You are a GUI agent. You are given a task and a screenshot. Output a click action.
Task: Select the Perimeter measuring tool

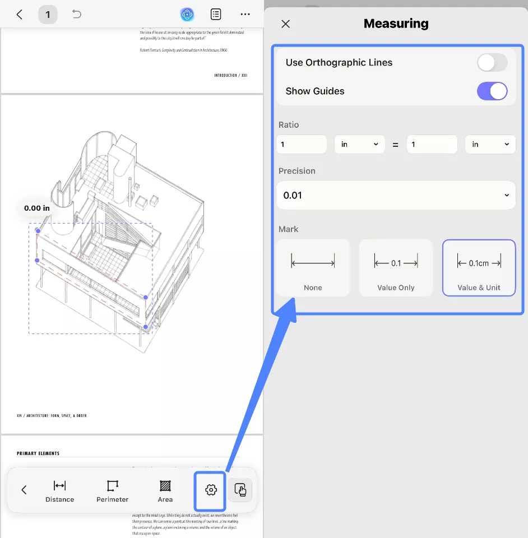coord(113,491)
